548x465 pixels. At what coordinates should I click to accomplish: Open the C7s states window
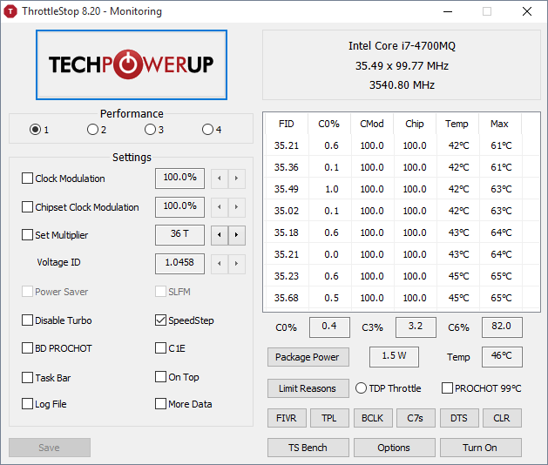pyautogui.click(x=416, y=418)
